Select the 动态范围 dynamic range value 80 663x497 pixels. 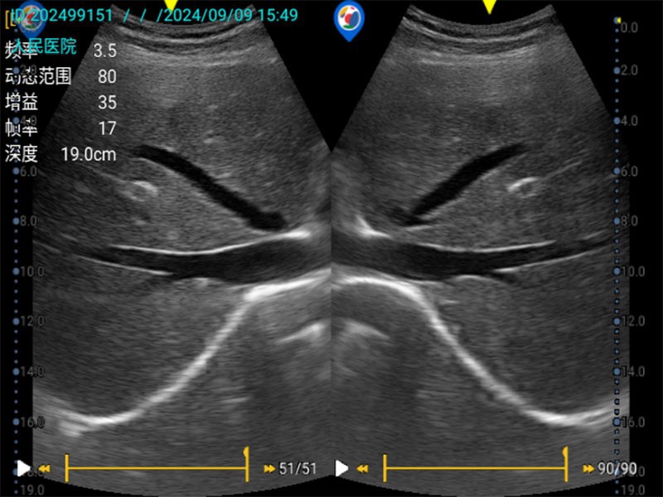tap(107, 77)
